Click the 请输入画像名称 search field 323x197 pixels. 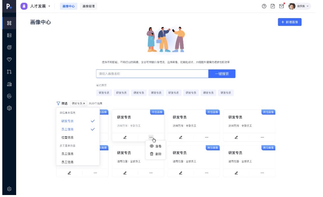click(152, 74)
